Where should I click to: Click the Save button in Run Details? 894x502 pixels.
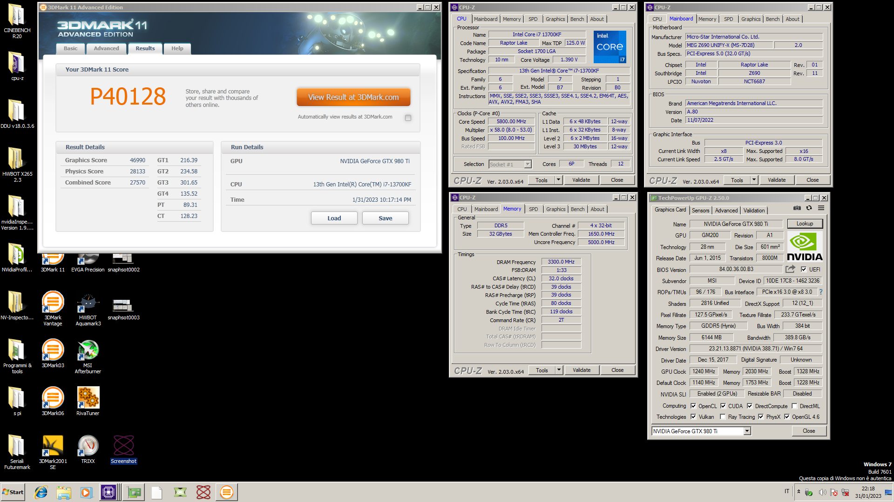(x=386, y=218)
